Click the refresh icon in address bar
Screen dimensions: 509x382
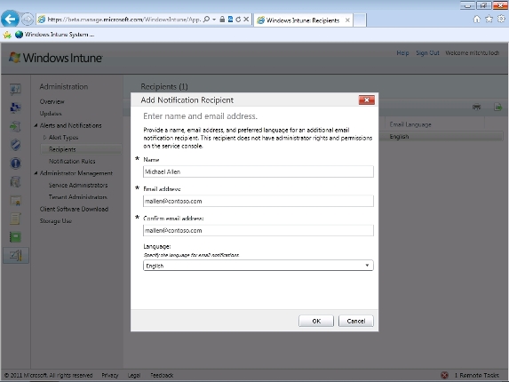(238, 20)
